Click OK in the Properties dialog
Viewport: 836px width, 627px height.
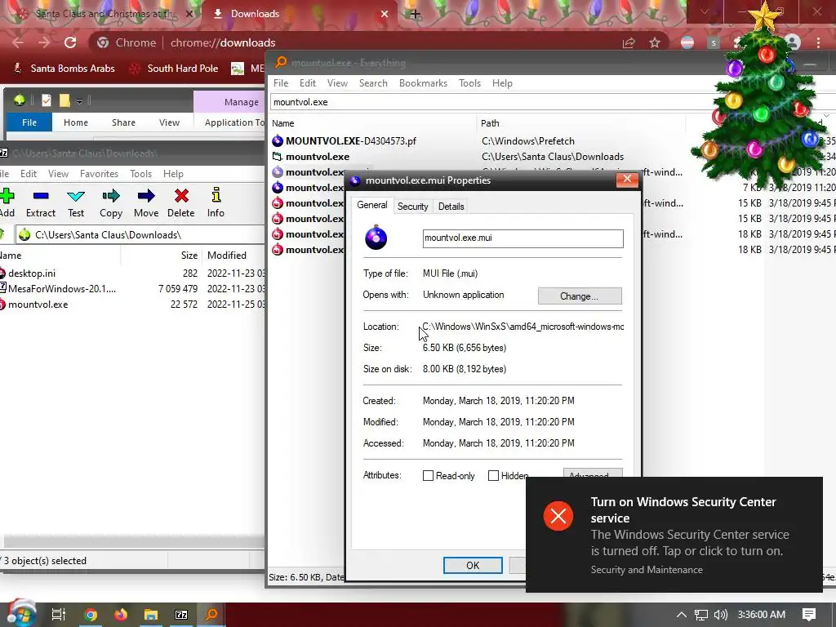(473, 565)
